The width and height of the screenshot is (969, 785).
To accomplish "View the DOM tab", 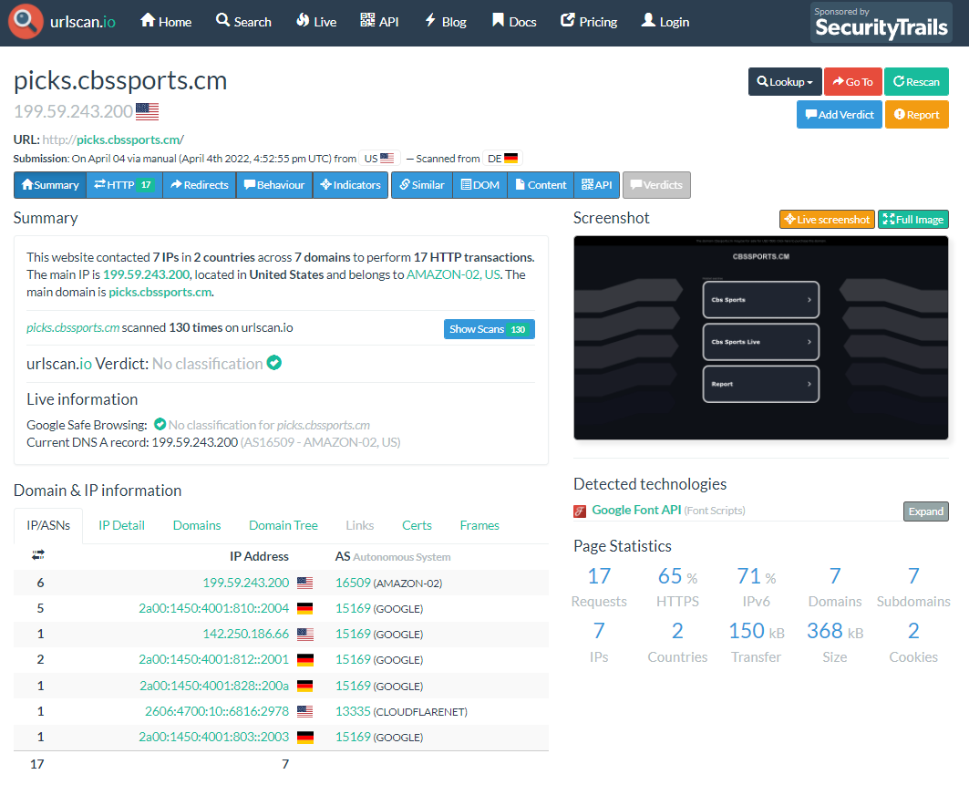I will 480,185.
